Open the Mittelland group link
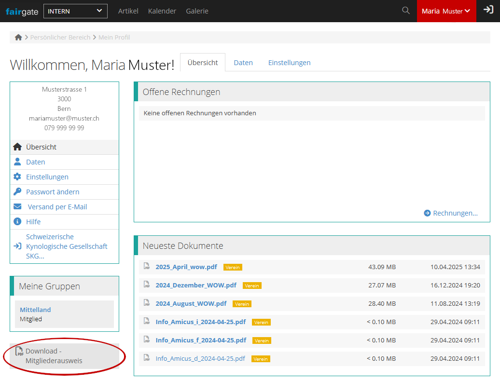The image size is (500, 381). click(35, 310)
